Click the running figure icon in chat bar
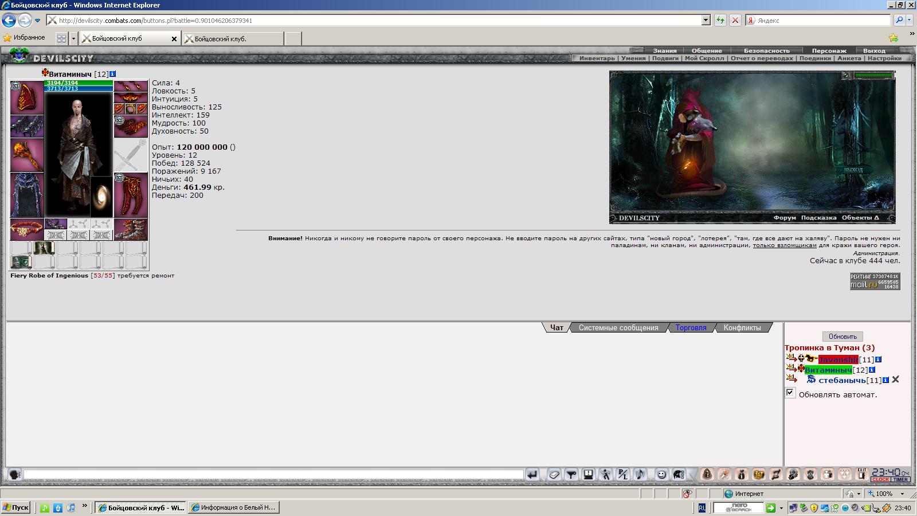This screenshot has width=917, height=516. coord(606,475)
